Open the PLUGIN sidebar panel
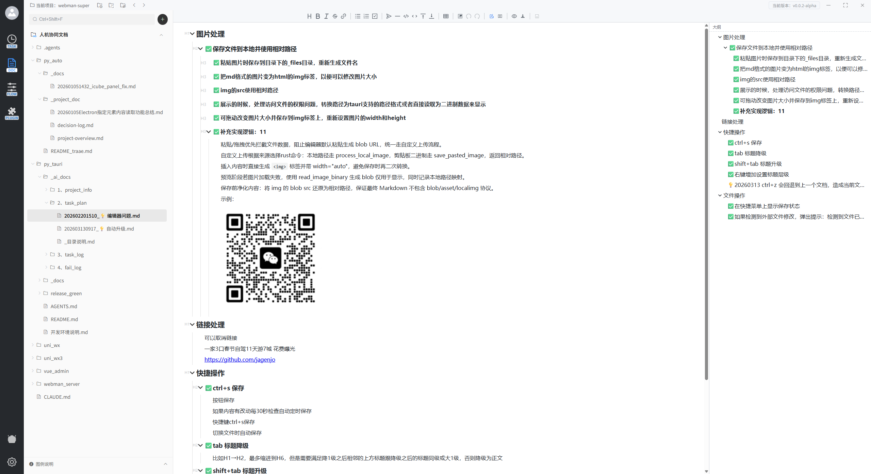 [x=12, y=113]
